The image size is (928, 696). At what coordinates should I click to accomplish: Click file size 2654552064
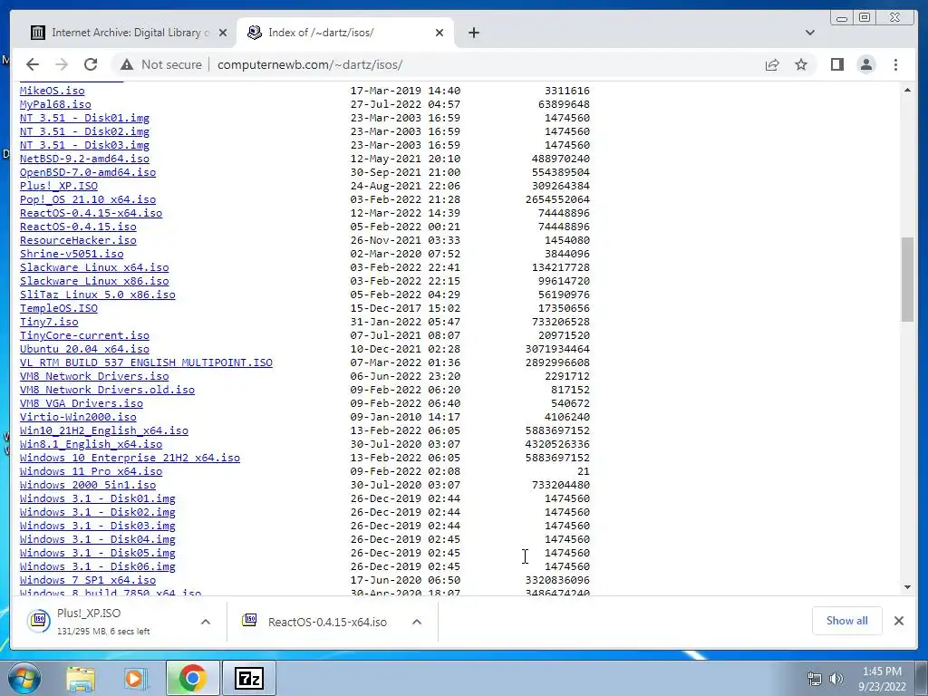pyautogui.click(x=557, y=199)
